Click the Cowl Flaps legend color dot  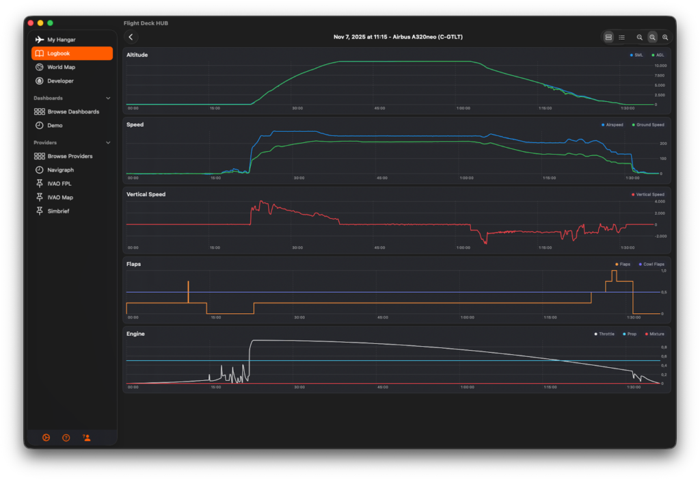pos(640,264)
